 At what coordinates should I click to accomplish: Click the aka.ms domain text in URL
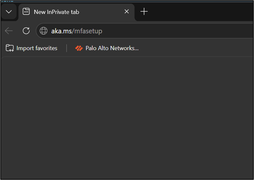[61, 31]
